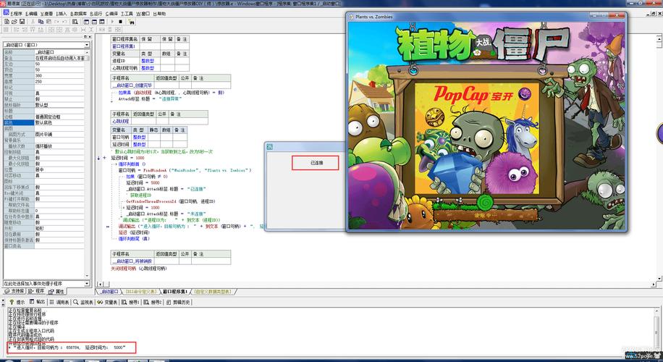This screenshot has height=362, width=663.
Task: Open the 调用表 tab
Action: point(59,303)
